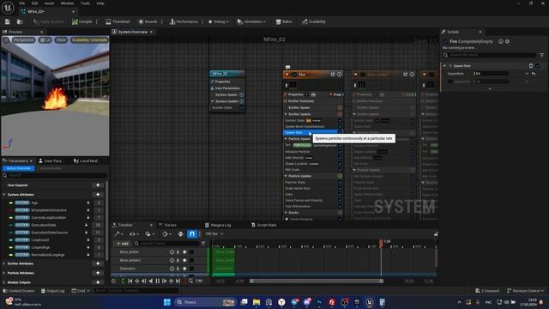The height and width of the screenshot is (309, 549).
Task: Switch to the Niagara Log tab
Action: (x=218, y=225)
